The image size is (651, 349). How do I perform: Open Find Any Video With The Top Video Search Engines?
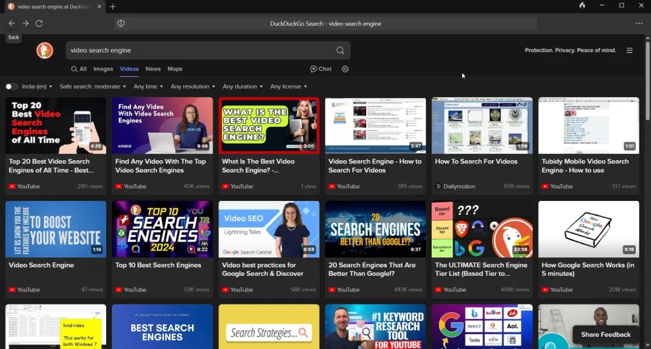[160, 165]
